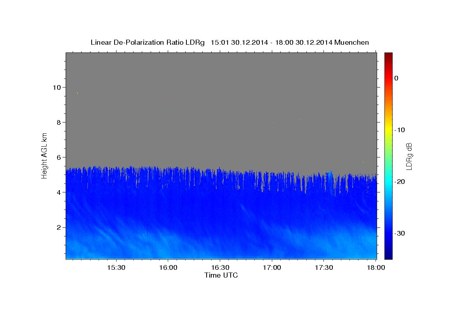Click the height tick label 2
Viewport: 466px width, 311px height.
tap(59, 227)
